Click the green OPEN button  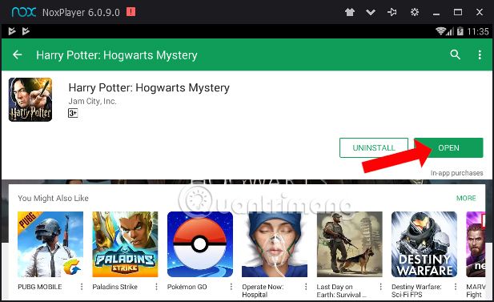point(448,147)
